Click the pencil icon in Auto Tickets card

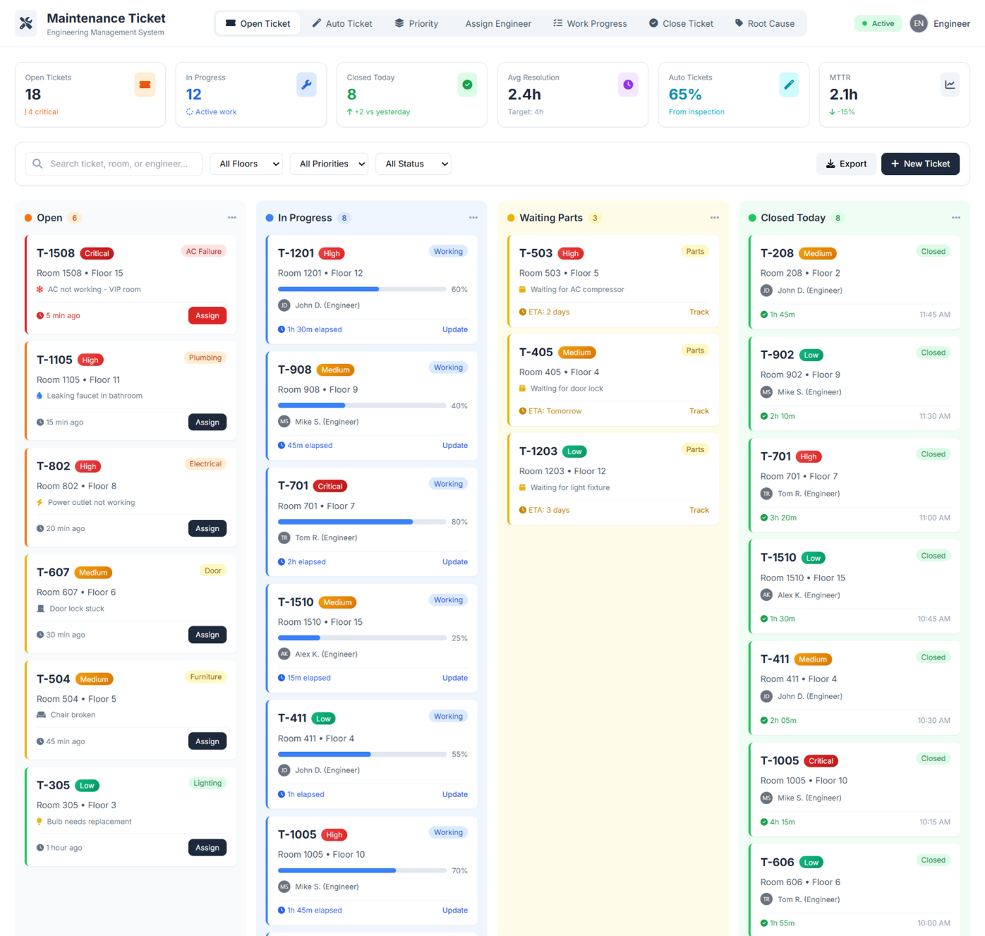[789, 85]
